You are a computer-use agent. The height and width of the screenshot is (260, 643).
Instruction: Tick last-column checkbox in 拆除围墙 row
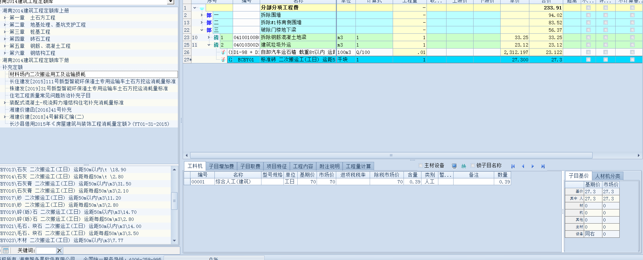click(632, 15)
